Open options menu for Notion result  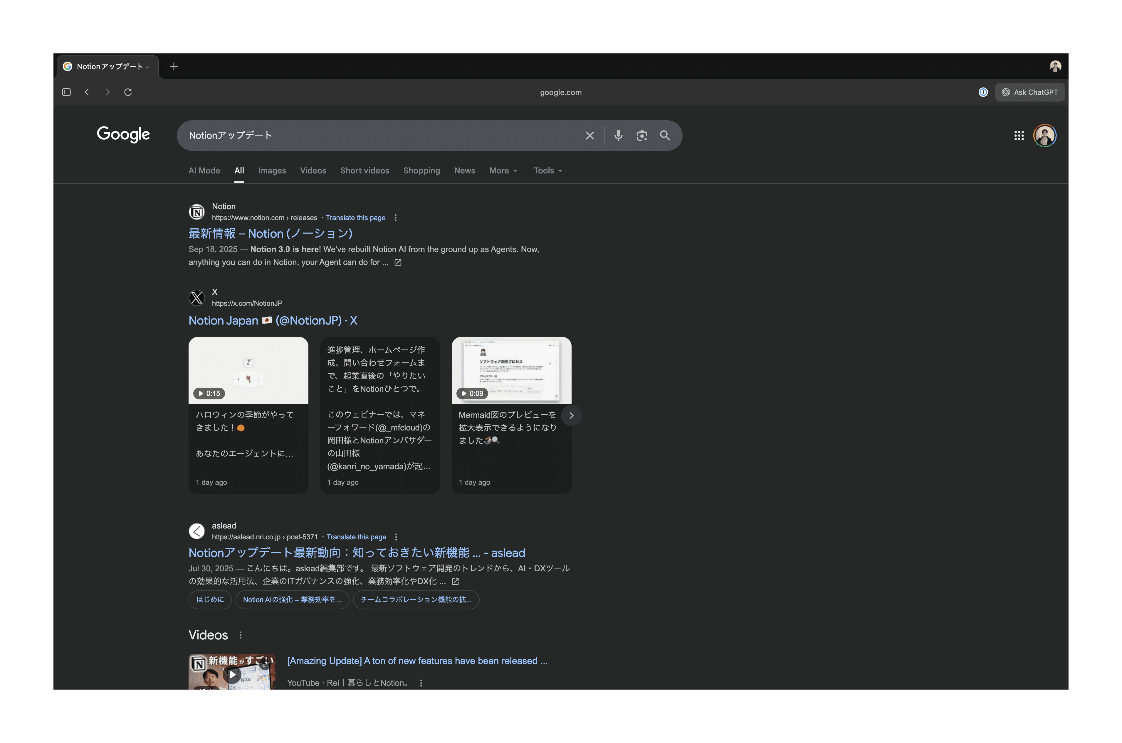(396, 217)
